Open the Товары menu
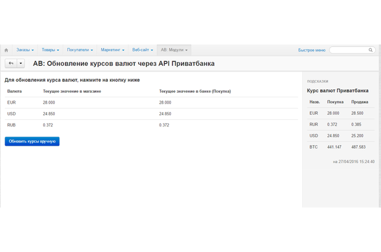 pyautogui.click(x=50, y=50)
